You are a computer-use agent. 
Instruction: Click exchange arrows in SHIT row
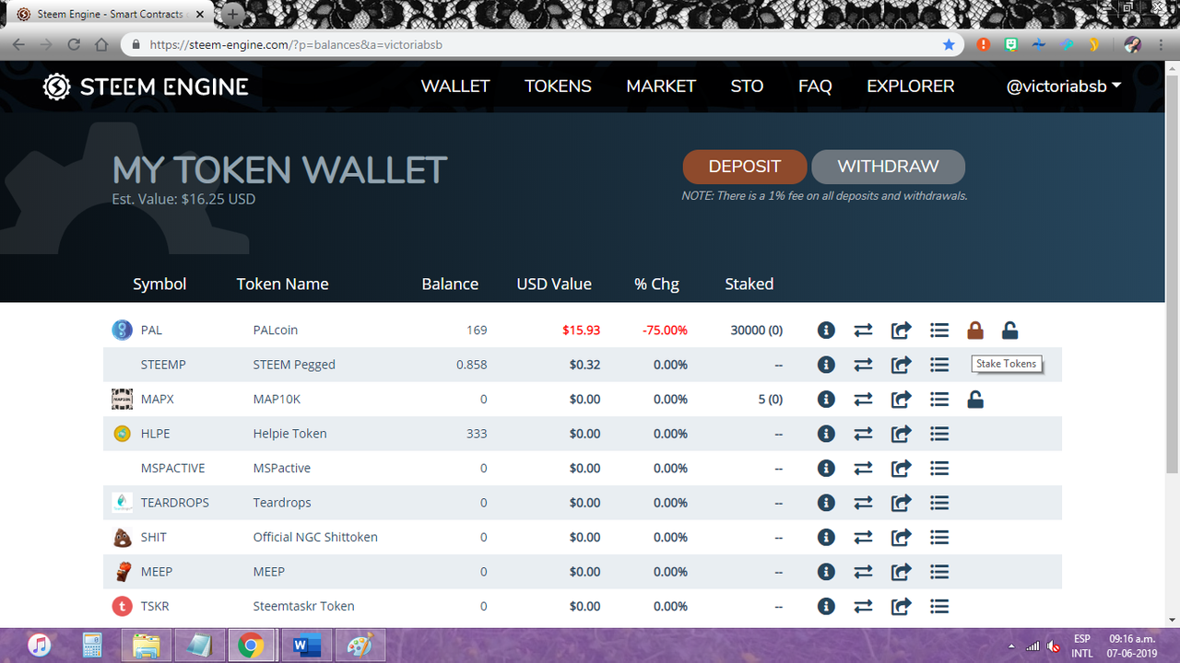point(863,537)
